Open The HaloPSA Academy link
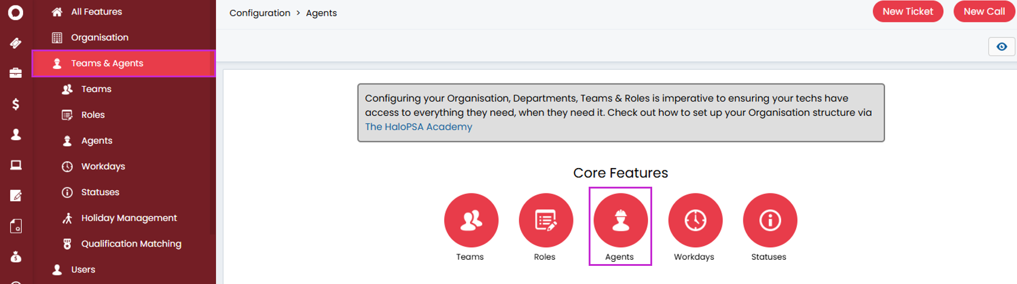This screenshot has width=1017, height=284. click(418, 127)
